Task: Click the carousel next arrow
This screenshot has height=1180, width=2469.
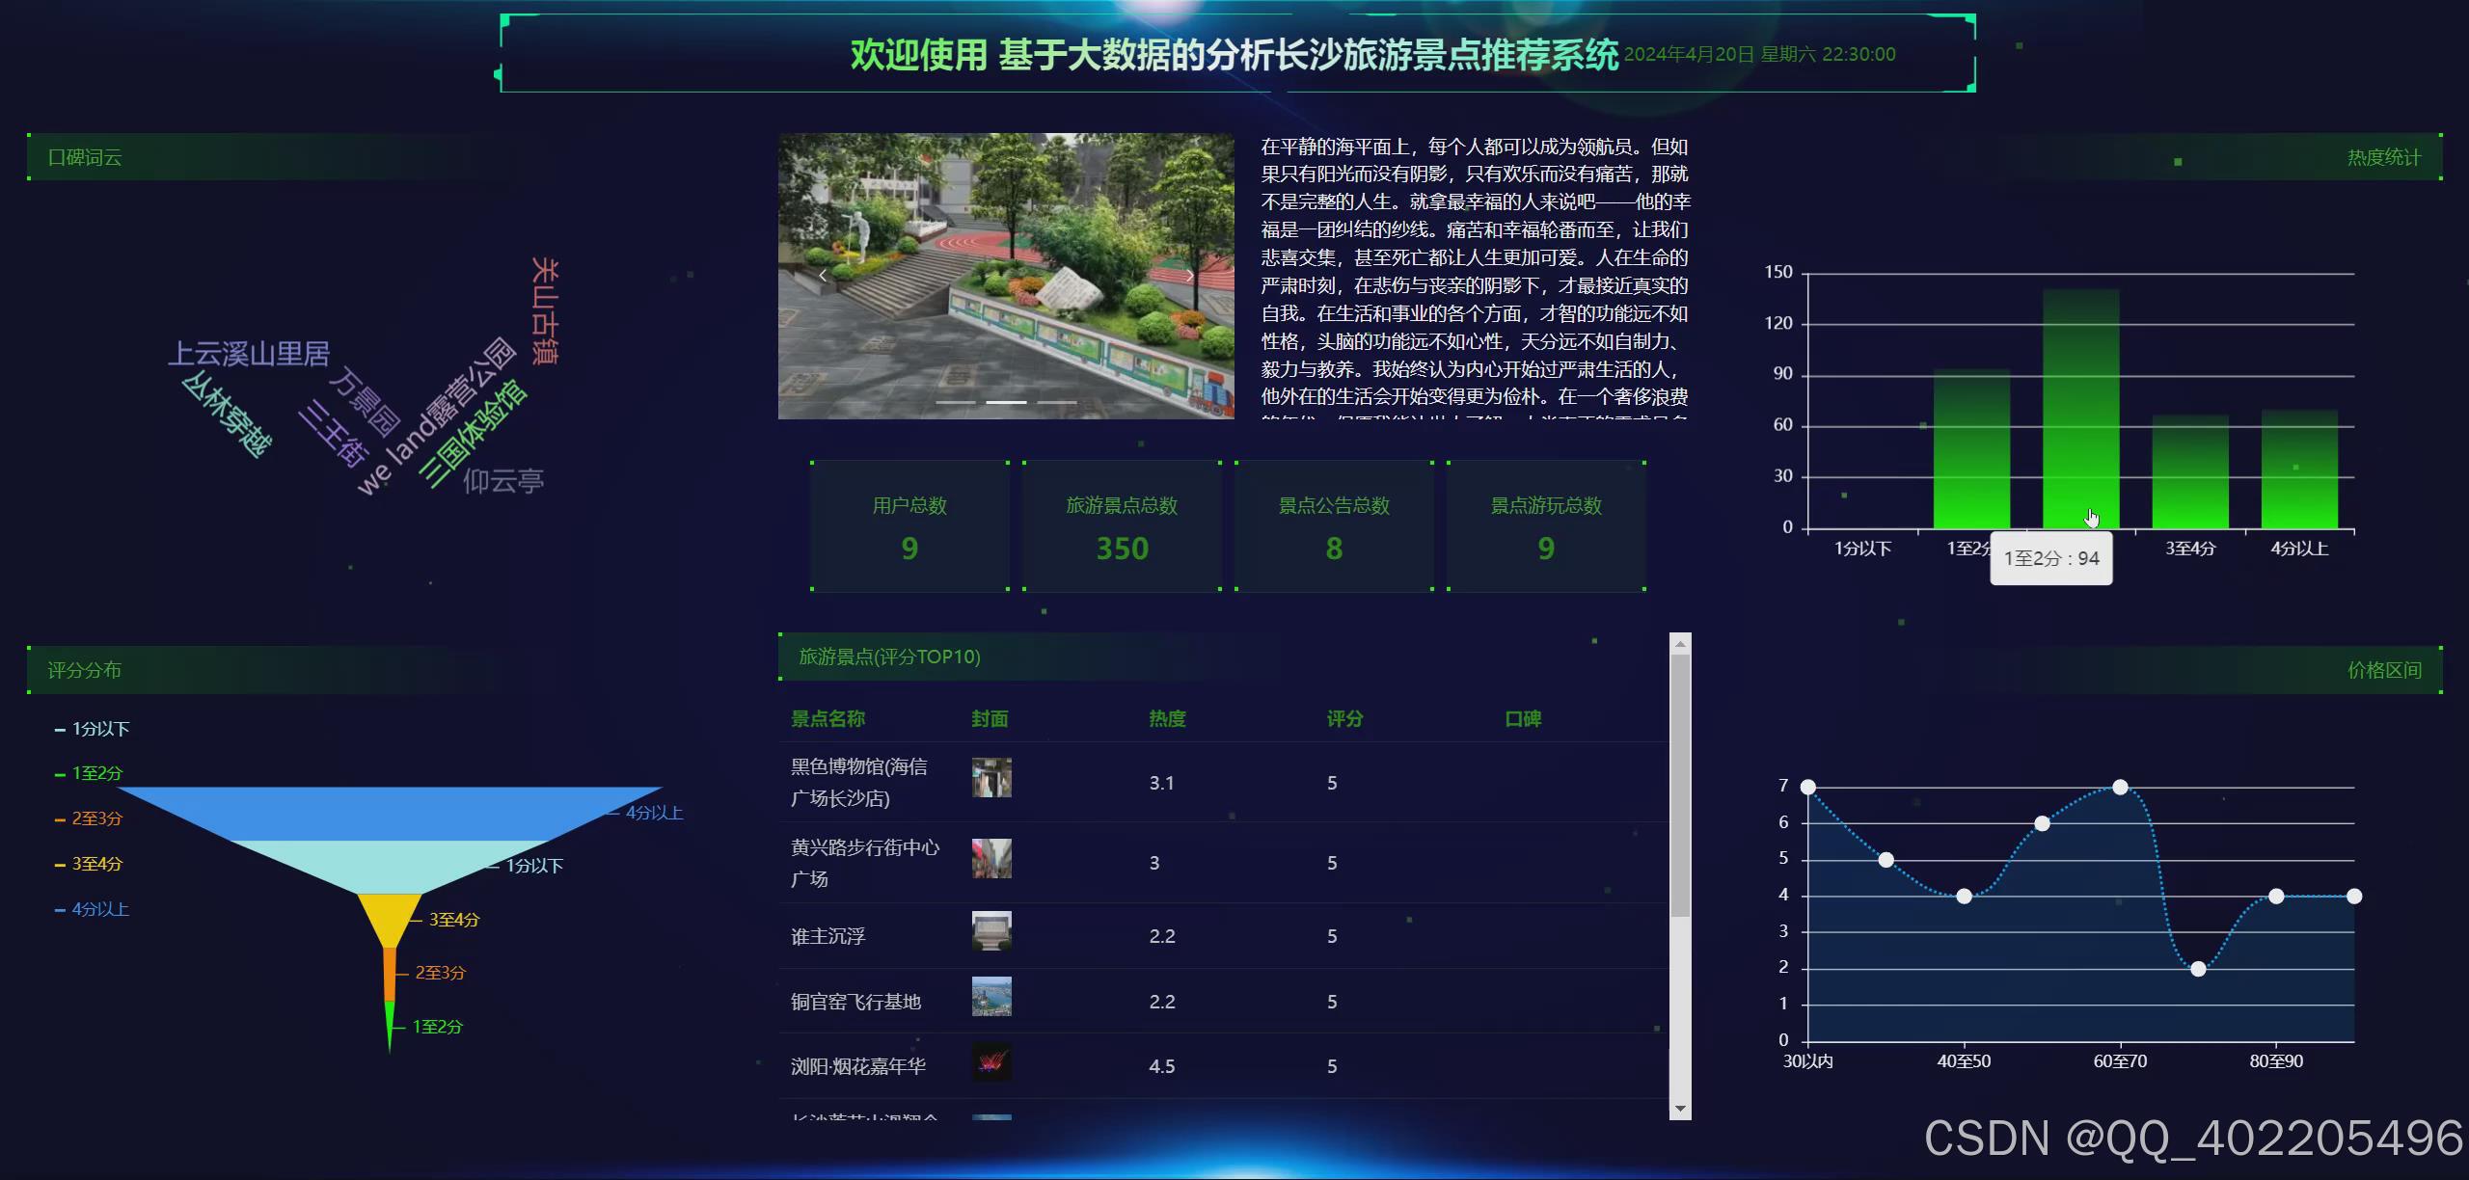Action: pyautogui.click(x=1190, y=276)
